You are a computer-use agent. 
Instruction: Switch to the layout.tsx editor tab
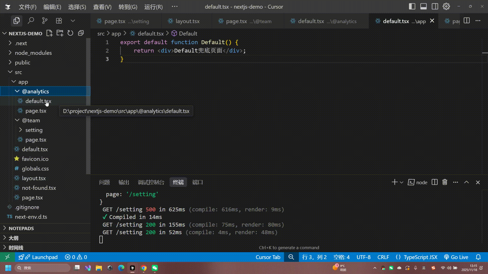[187, 21]
